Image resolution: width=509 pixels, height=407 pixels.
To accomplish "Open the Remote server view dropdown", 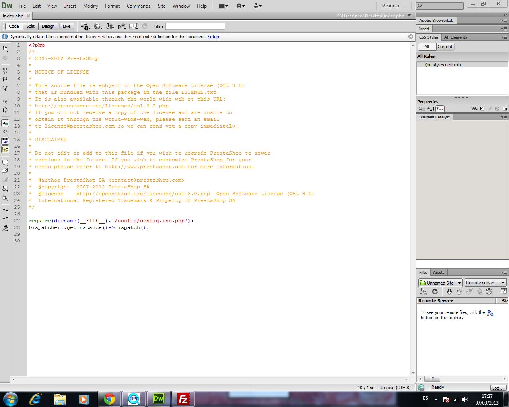I will point(486,283).
